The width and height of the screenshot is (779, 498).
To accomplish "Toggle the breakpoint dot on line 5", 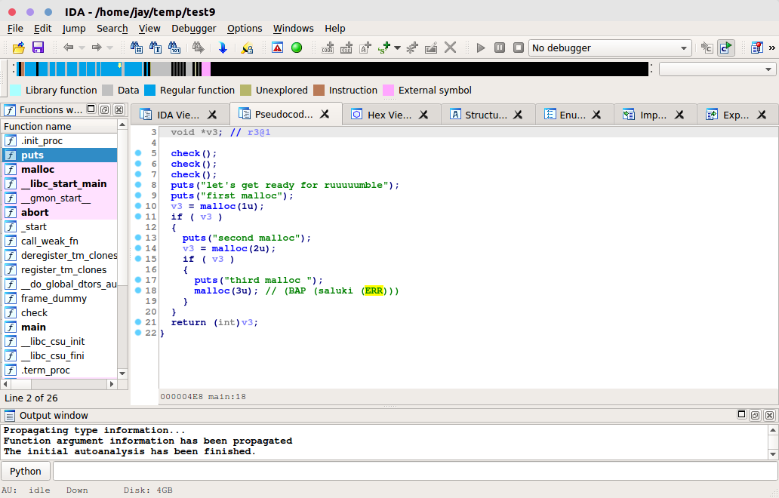I will click(138, 153).
